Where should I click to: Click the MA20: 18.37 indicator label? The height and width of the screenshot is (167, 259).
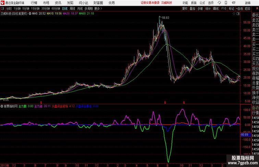tap(70, 14)
